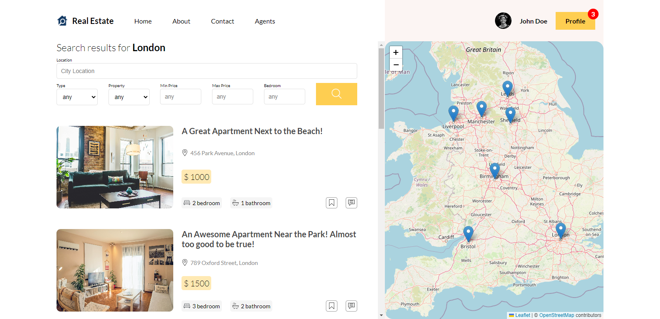The image size is (660, 319).
Task: Bookmark the 456 Park Avenue apartment
Action: (x=332, y=203)
